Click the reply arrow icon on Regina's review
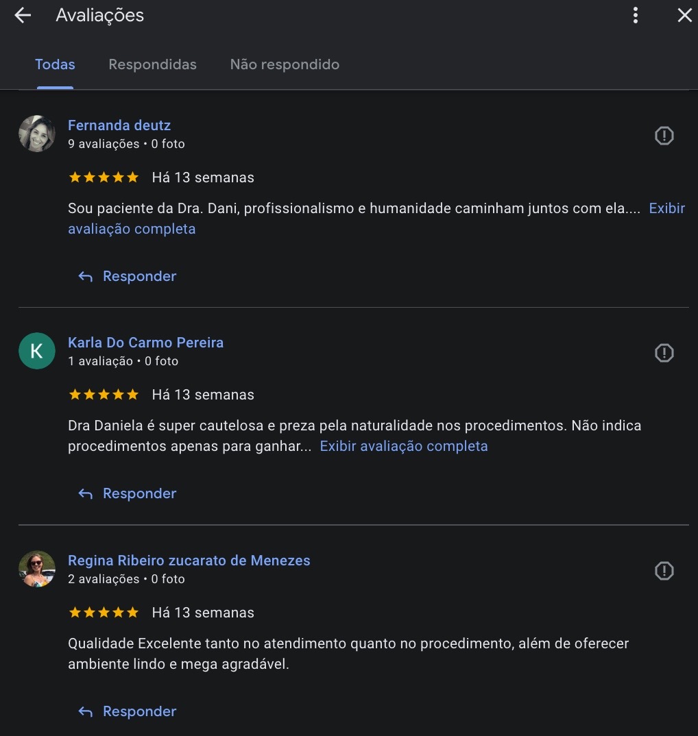 [x=84, y=711]
